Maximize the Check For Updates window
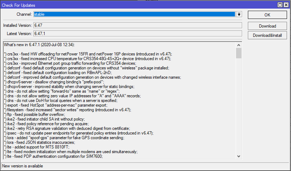Viewport: 291px width, 171px height. (x=280, y=5)
